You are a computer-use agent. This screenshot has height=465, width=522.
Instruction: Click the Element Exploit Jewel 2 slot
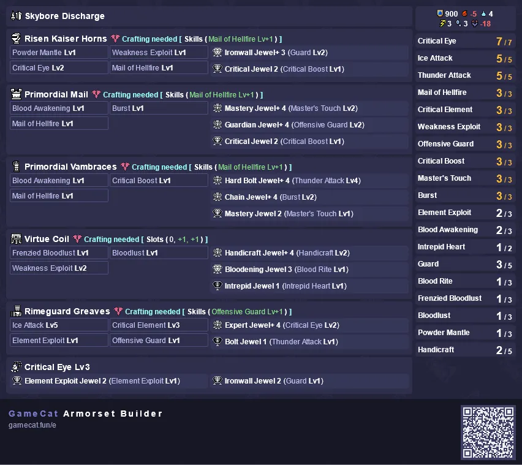(x=109, y=381)
